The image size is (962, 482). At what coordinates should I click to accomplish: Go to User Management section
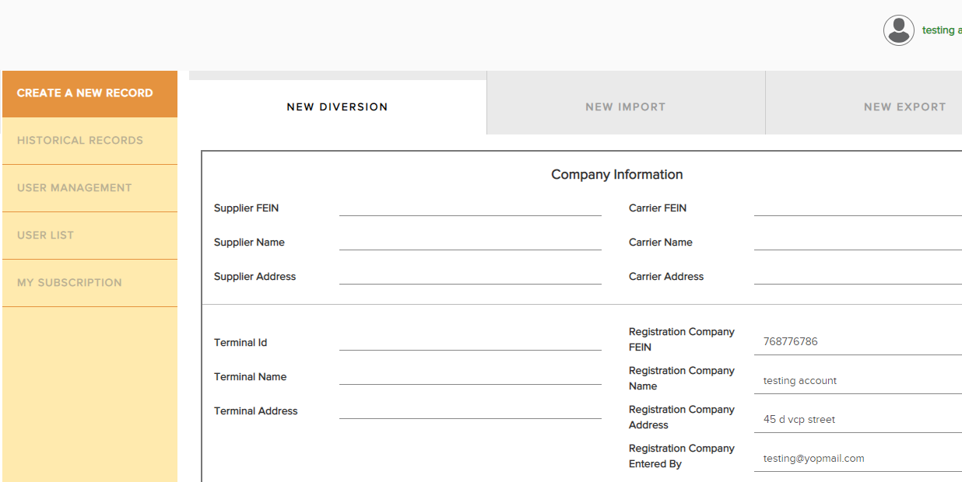point(90,188)
